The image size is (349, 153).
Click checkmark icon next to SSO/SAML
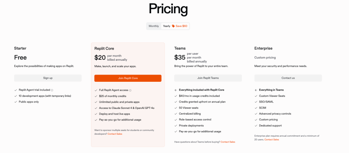pos(256,102)
